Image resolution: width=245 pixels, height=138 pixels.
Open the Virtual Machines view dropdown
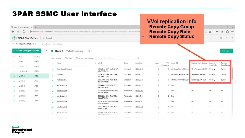tap(76, 51)
